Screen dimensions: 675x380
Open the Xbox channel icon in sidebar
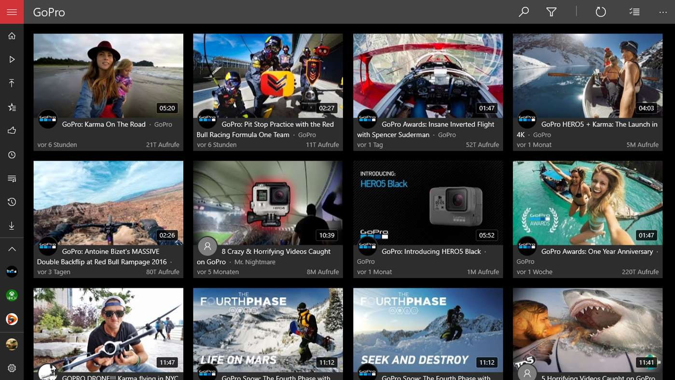[12, 296]
